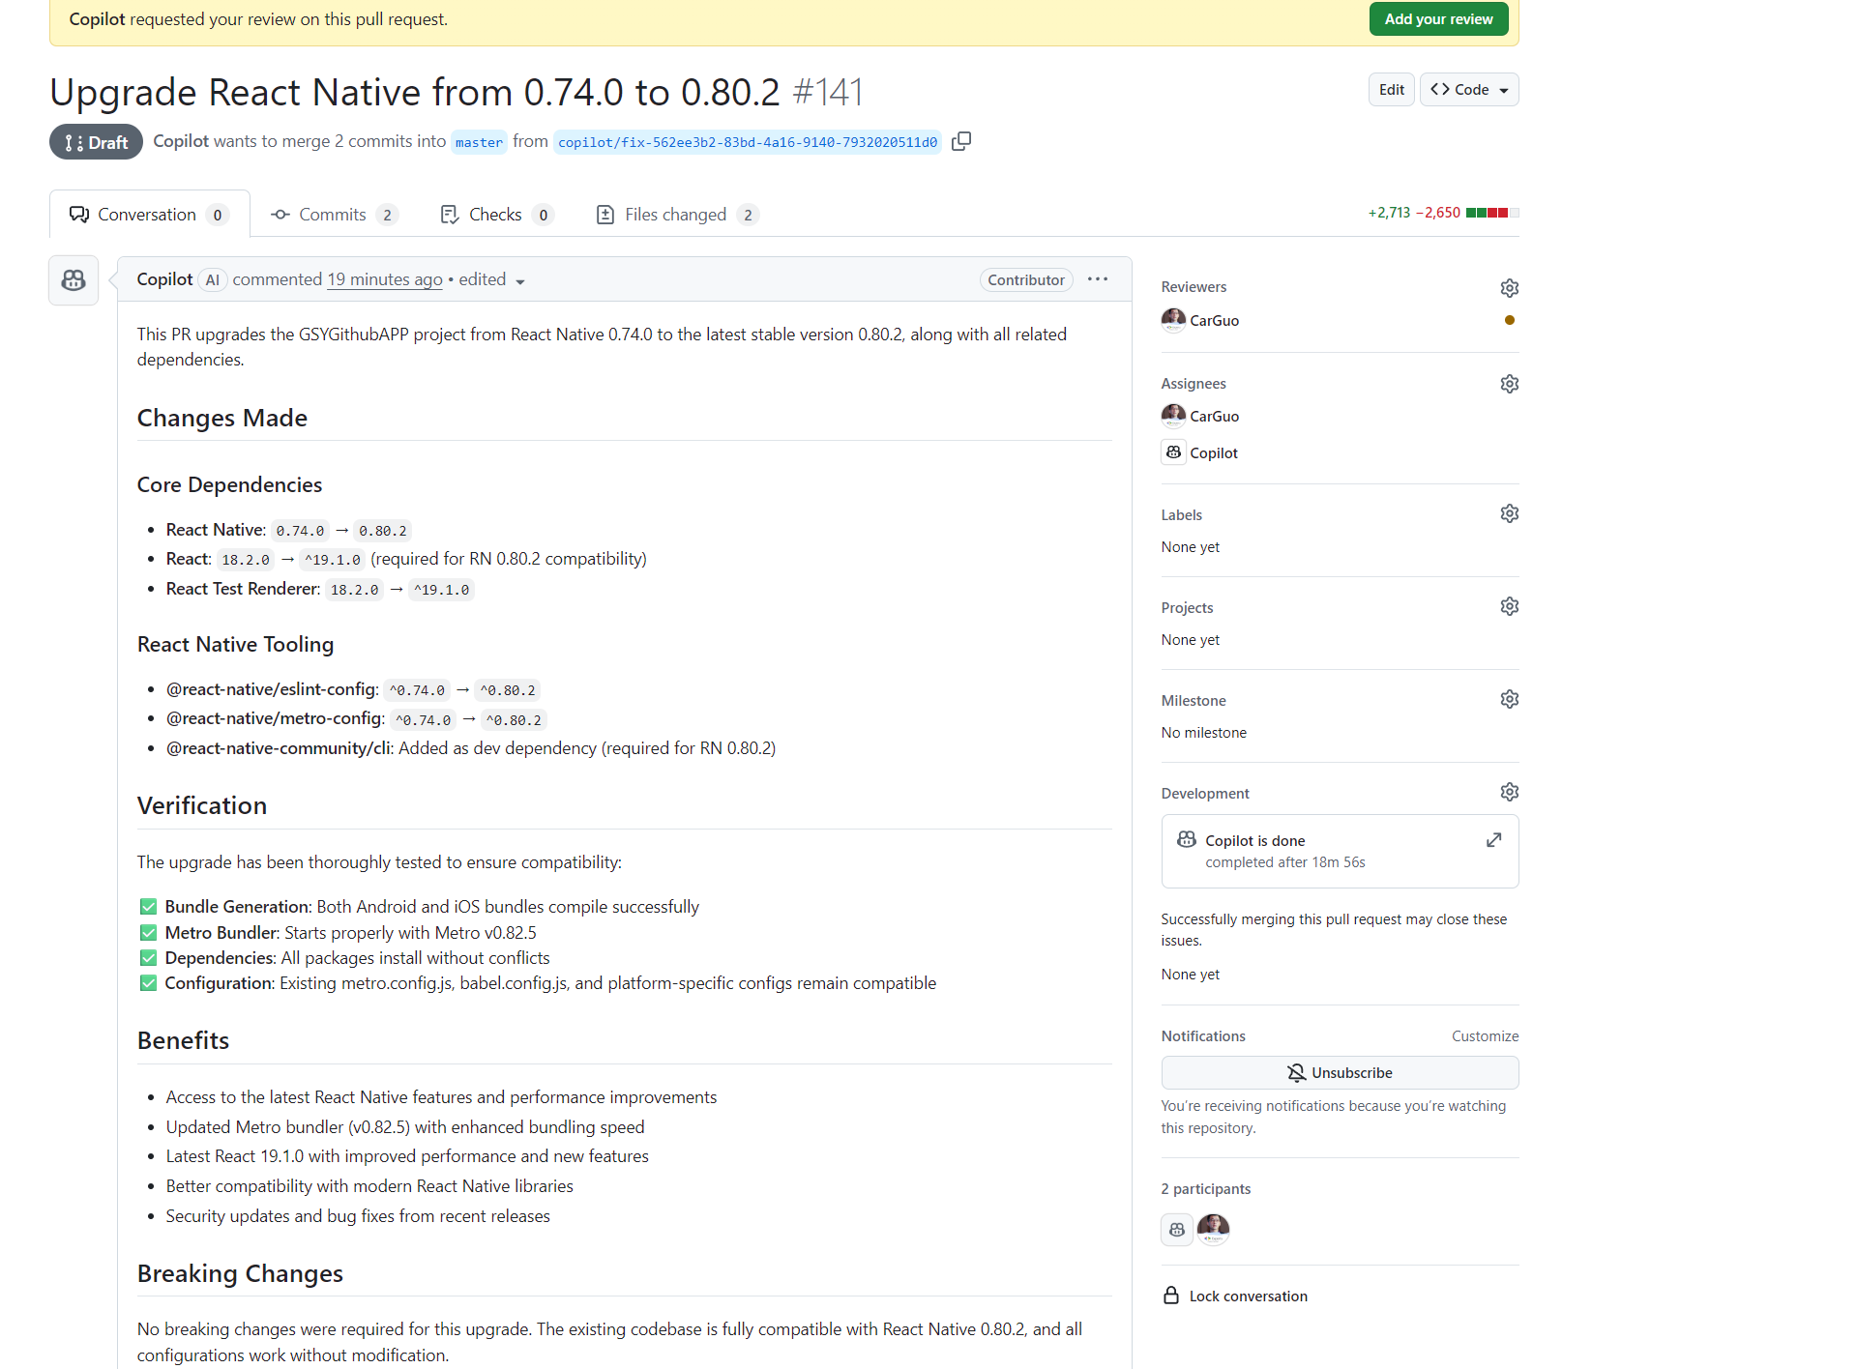Switch to the Commits tab
Viewport: 1857px width, 1369px height.
click(334, 215)
